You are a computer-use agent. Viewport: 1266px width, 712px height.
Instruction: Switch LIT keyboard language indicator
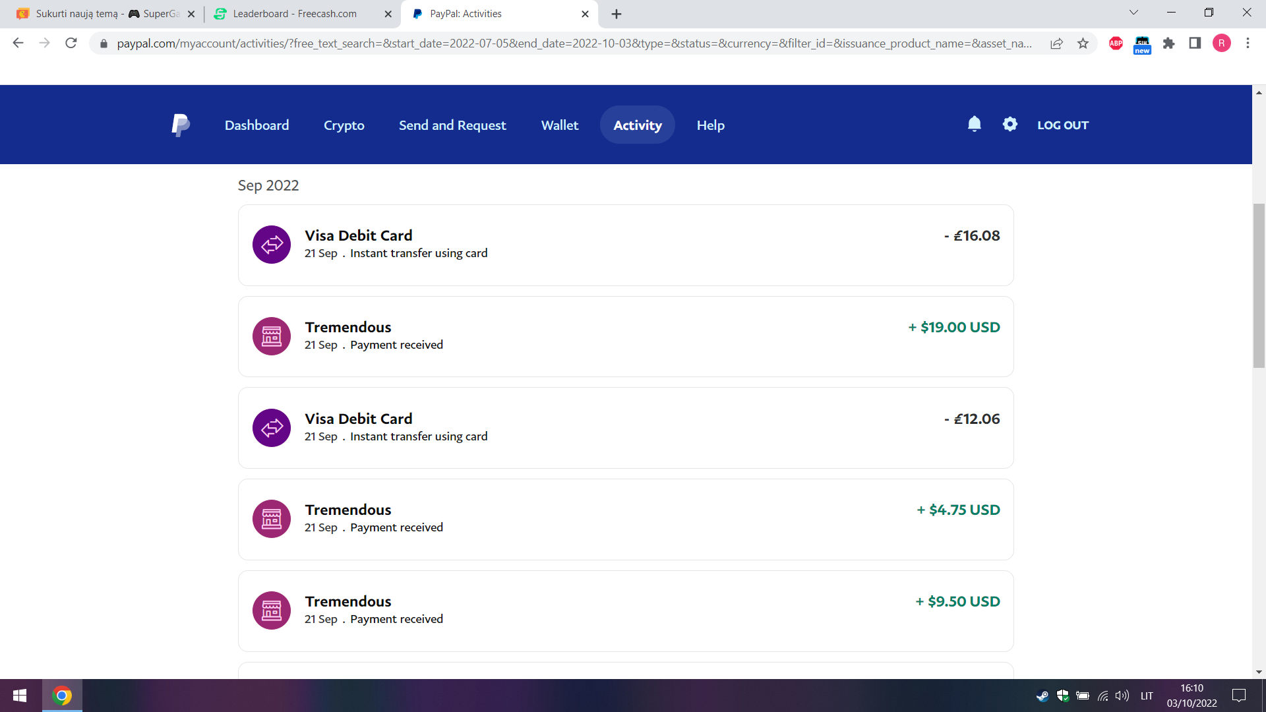tap(1147, 696)
